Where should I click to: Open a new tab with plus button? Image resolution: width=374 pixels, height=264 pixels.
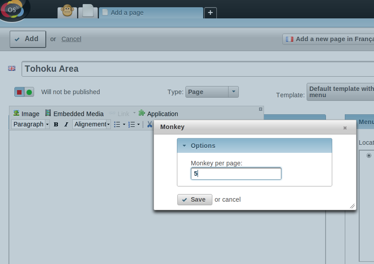pos(211,13)
